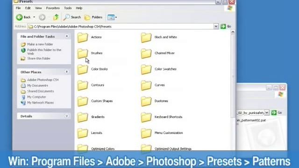The width and height of the screenshot is (299, 168).
Task: Click the Make a new folder icon
Action: tap(23, 44)
